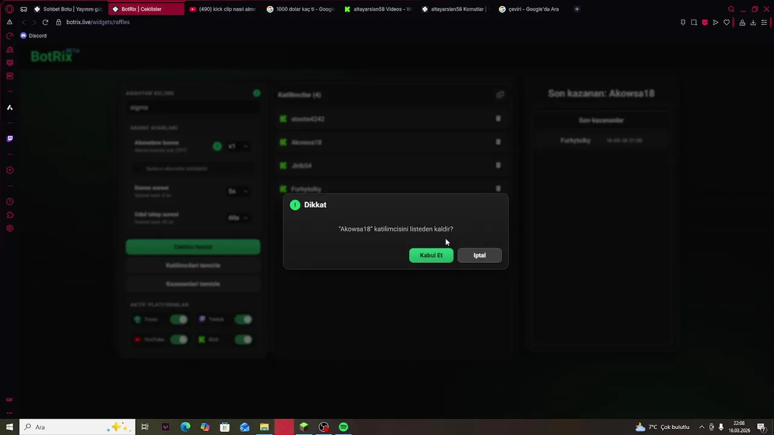Open the Windows notification center
Viewport: 774px width, 435px height.
(761, 427)
